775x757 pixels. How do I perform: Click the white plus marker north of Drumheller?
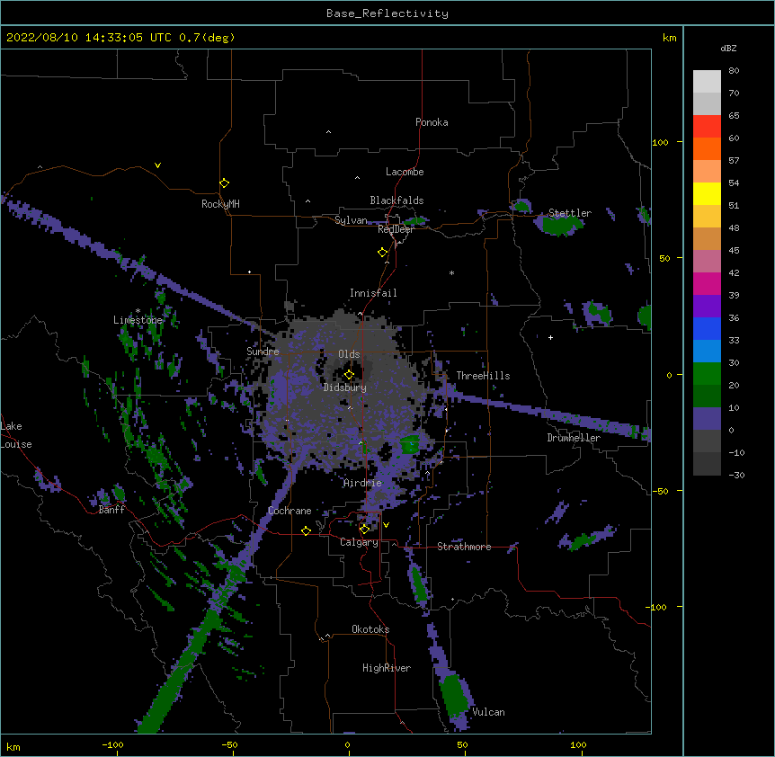pos(550,337)
